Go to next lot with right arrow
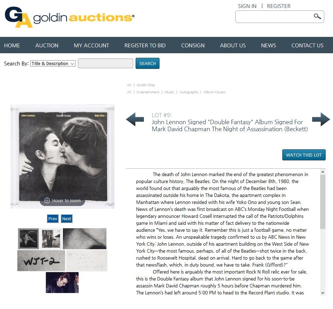333x309 pixels. (321, 119)
